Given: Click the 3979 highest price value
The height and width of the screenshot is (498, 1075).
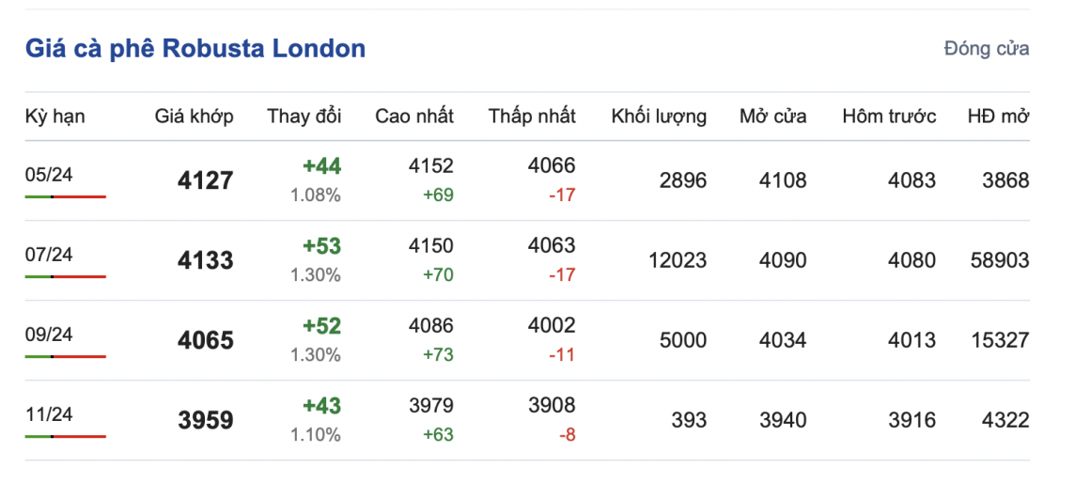Looking at the screenshot, I should pyautogui.click(x=431, y=406).
